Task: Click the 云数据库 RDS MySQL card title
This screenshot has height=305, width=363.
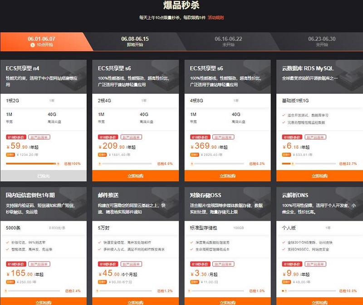Action: [308, 68]
